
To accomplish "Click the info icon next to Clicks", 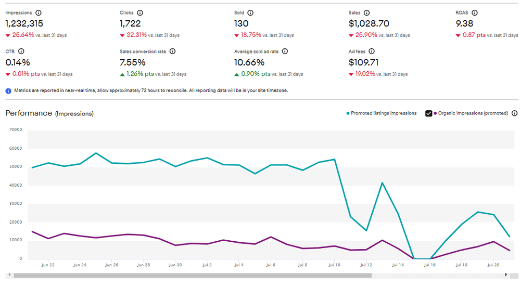I will (x=140, y=13).
